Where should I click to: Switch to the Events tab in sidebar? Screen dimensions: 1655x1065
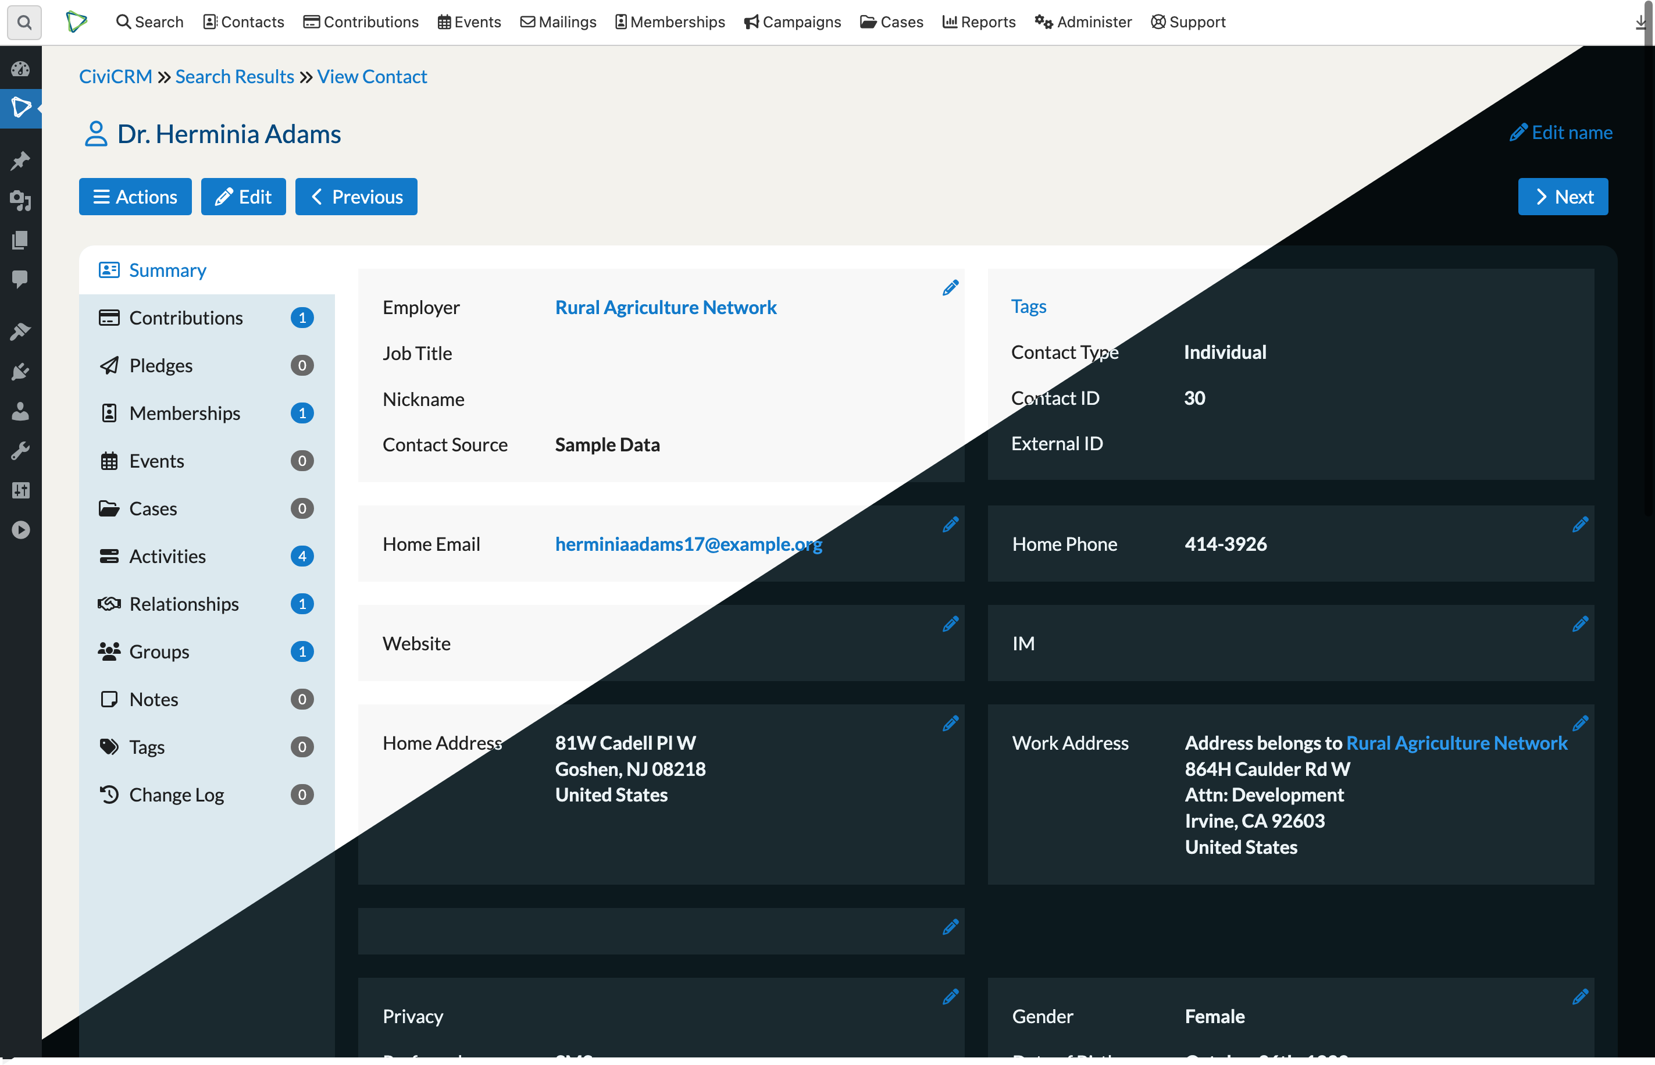[206, 461]
